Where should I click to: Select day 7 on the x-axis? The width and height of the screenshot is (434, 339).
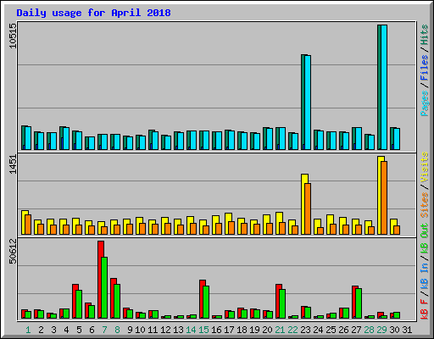(x=104, y=330)
